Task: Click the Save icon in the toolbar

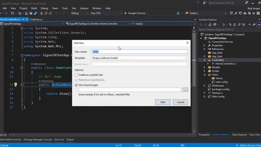Action: (31, 13)
